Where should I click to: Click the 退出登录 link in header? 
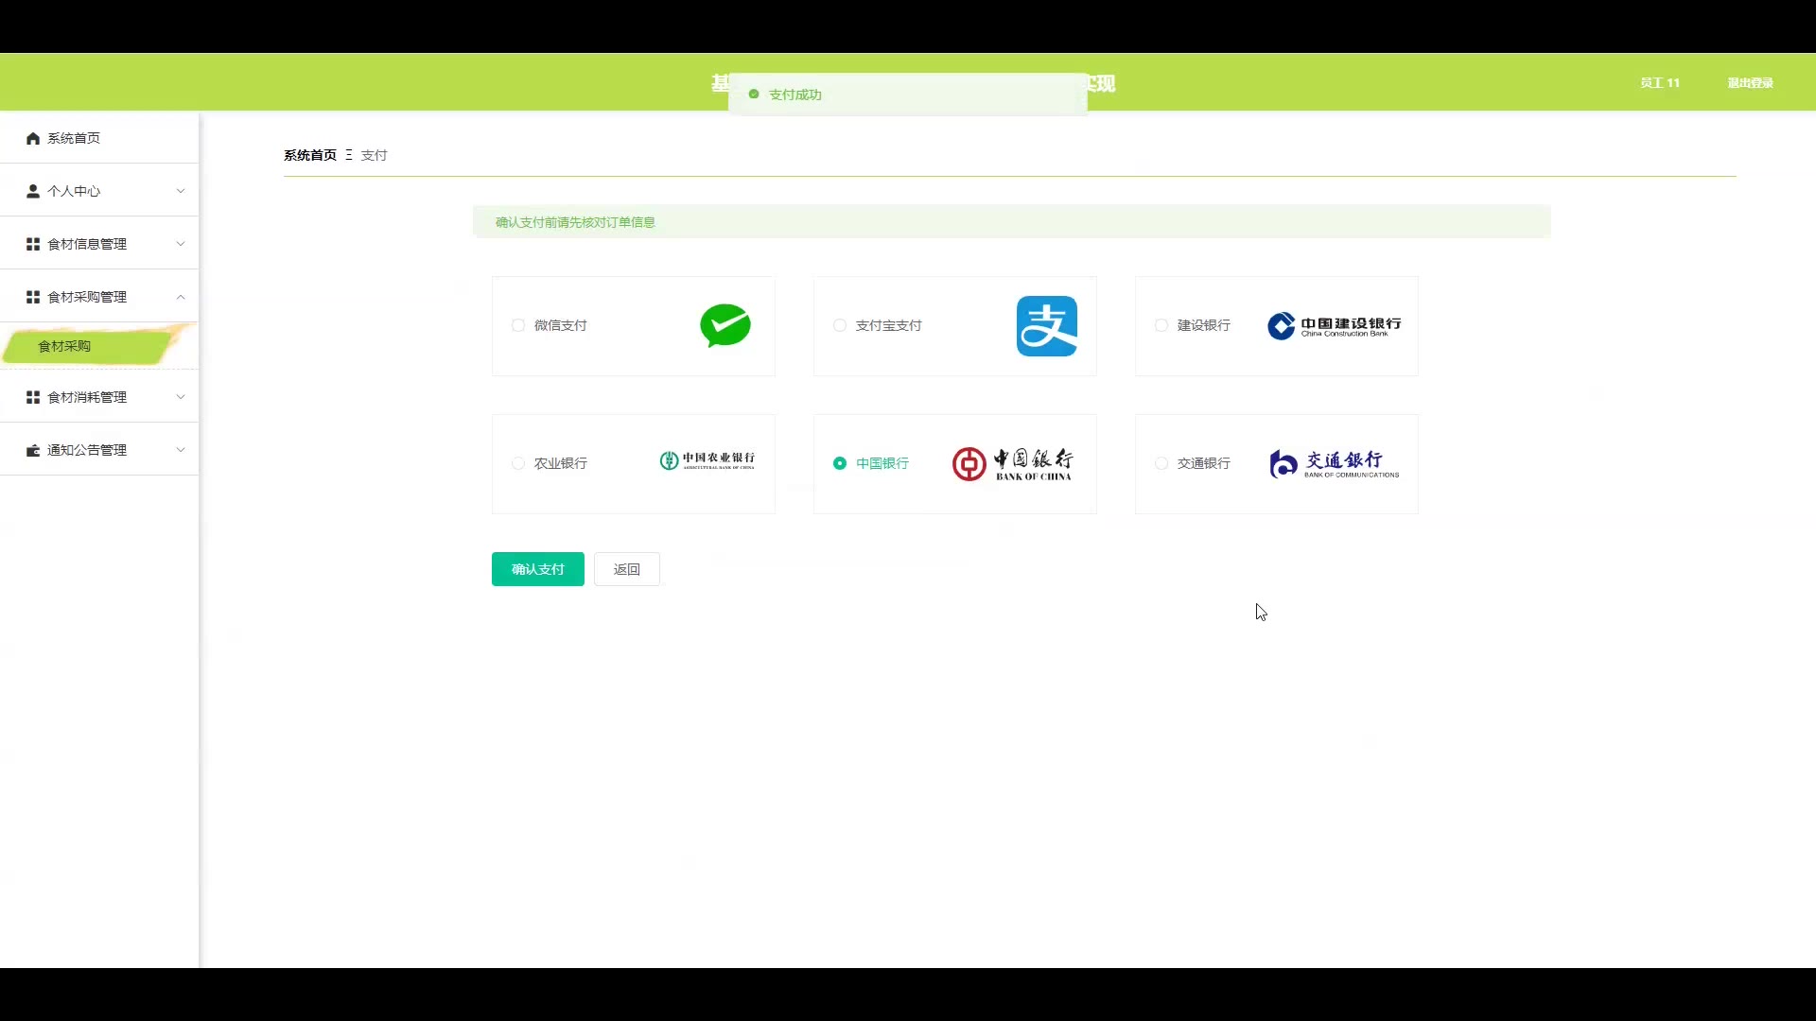[1750, 83]
